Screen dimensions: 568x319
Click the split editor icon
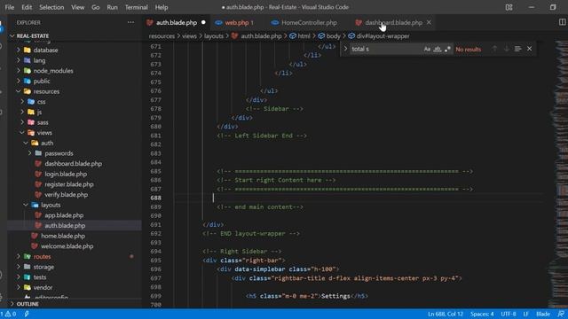pos(562,22)
